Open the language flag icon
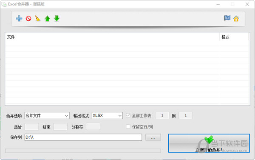 click(x=227, y=18)
